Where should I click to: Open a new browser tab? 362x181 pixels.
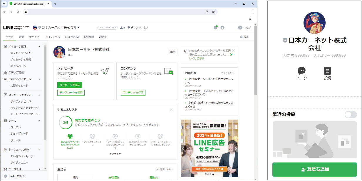55,4
